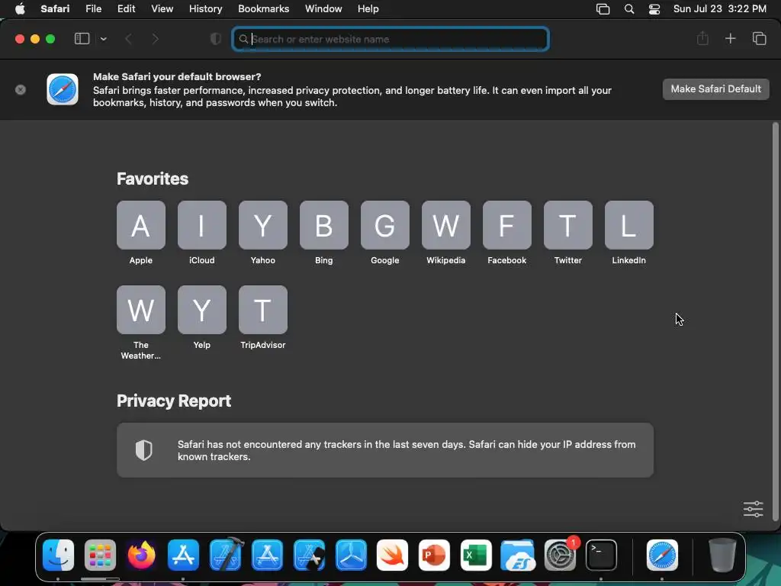The width and height of the screenshot is (781, 586).
Task: Open Control Center from the menu bar
Action: 654,9
